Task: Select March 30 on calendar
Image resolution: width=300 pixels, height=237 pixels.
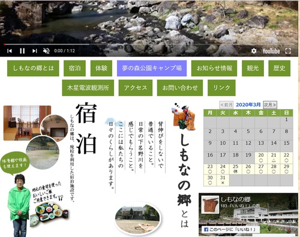Action: click(210, 180)
